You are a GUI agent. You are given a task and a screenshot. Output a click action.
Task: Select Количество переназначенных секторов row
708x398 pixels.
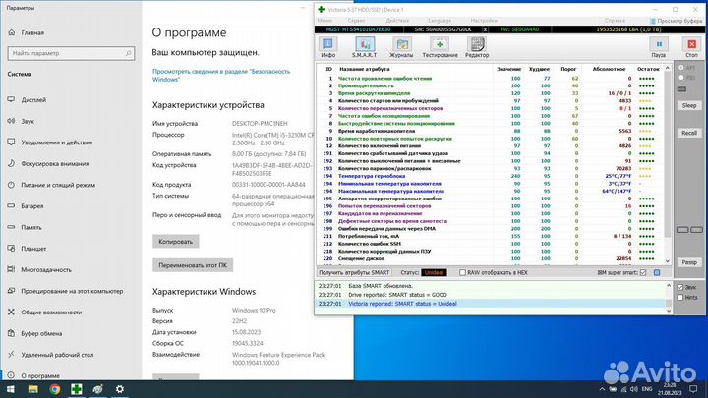click(490, 108)
